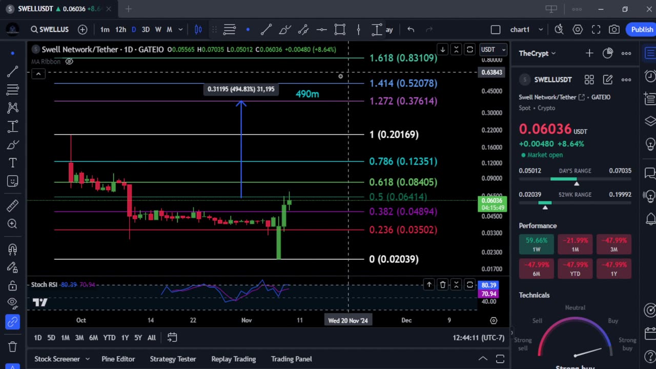Open a new browser tab
Image resolution: width=656 pixels, height=369 pixels.
click(129, 9)
